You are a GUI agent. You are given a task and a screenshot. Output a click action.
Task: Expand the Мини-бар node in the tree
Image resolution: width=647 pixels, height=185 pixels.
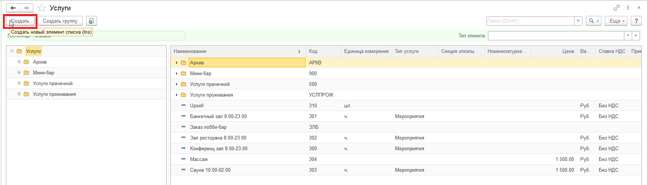coord(19,73)
